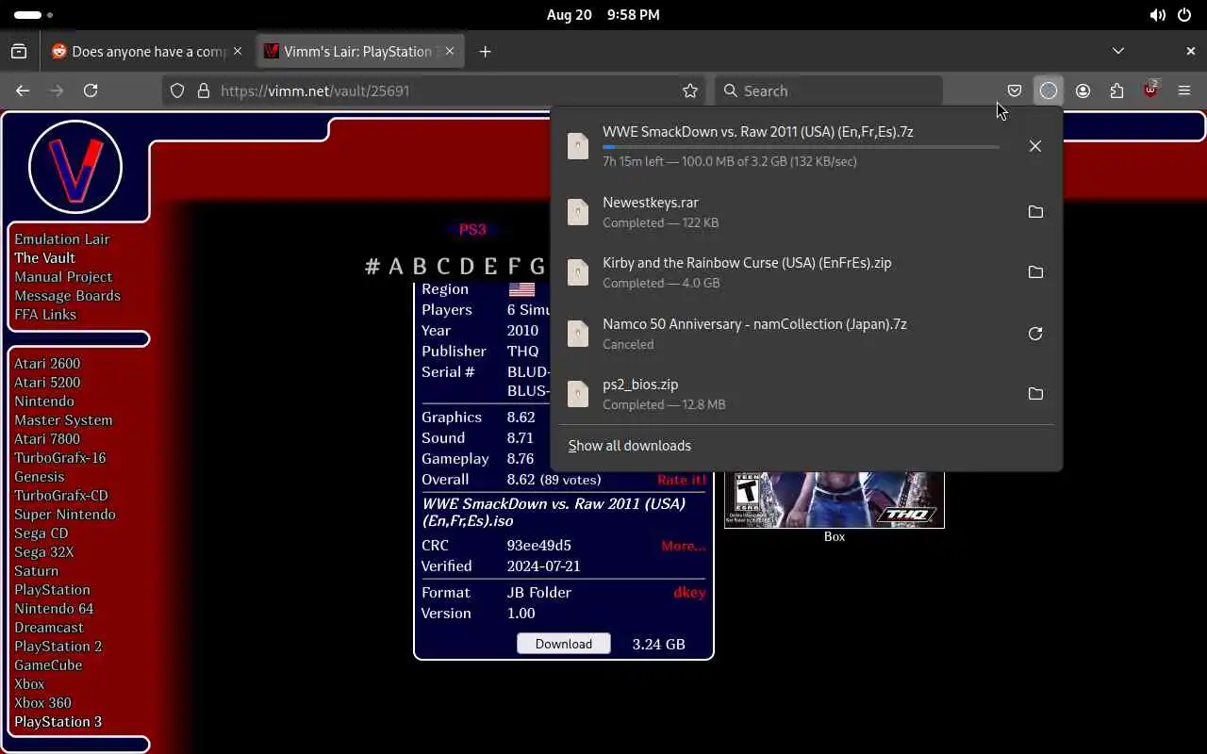The image size is (1207, 754).
Task: Select PlayStation 2 in system list
Action: [x=58, y=647]
